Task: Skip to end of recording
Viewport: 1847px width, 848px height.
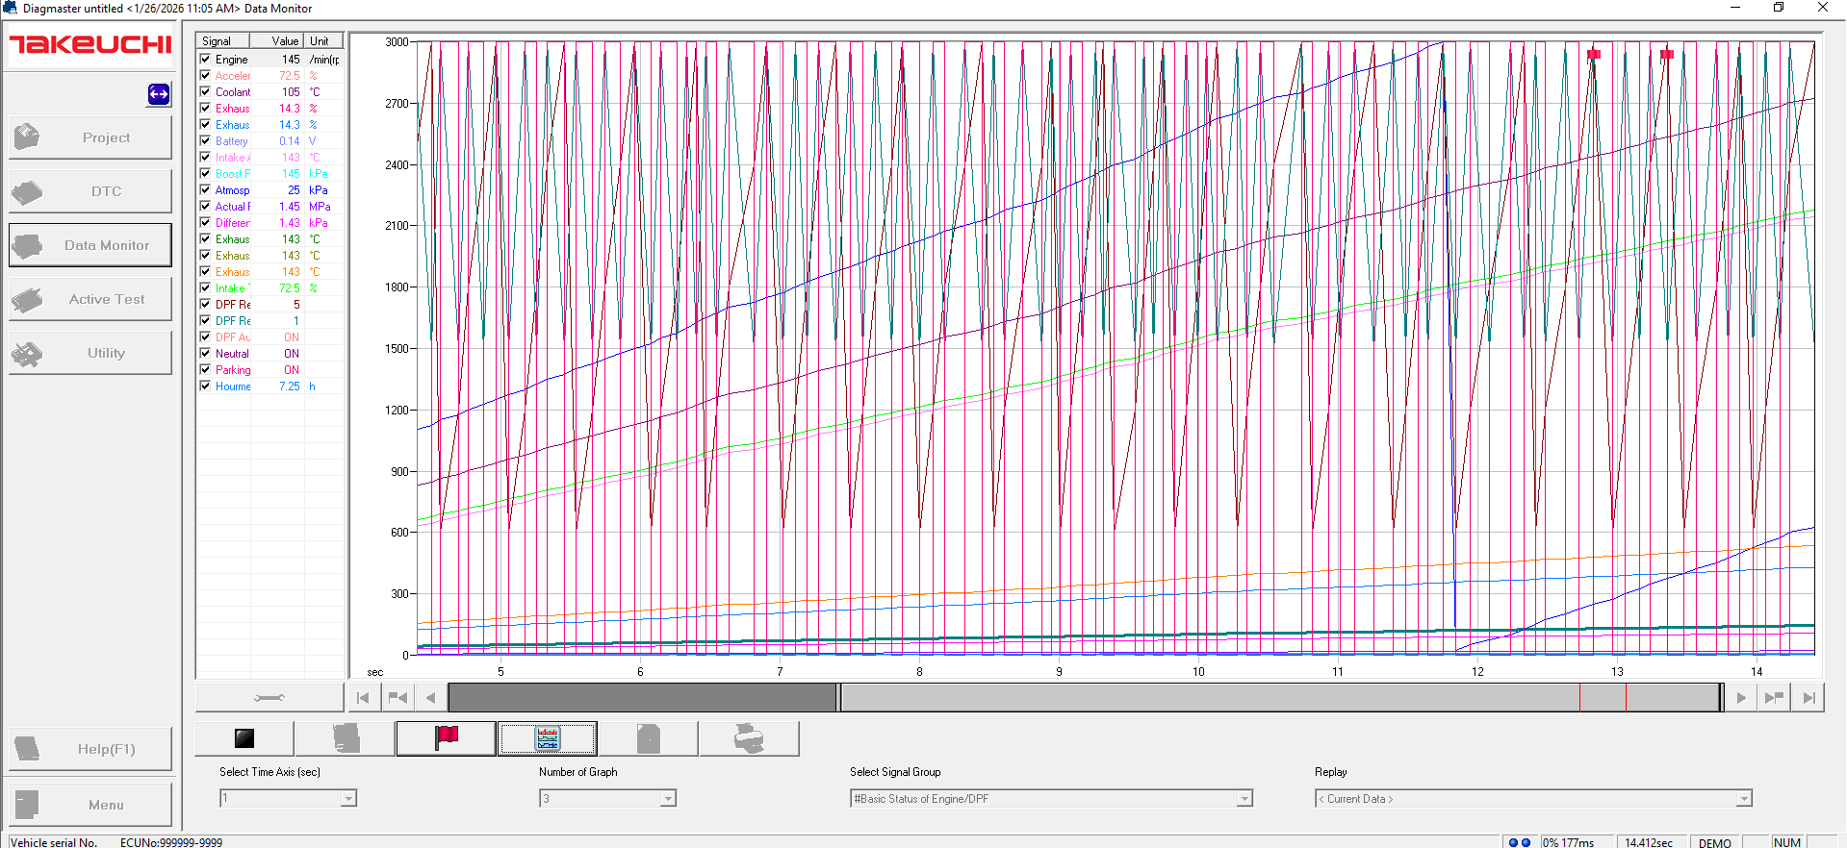Action: click(1809, 698)
